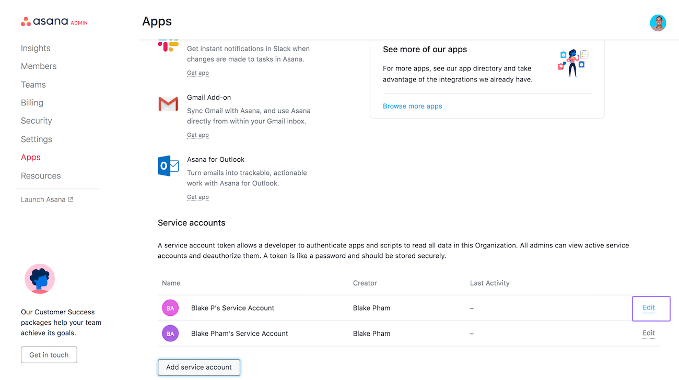Image resolution: width=679 pixels, height=380 pixels.
Task: Open Insights in the sidebar
Action: [x=36, y=48]
